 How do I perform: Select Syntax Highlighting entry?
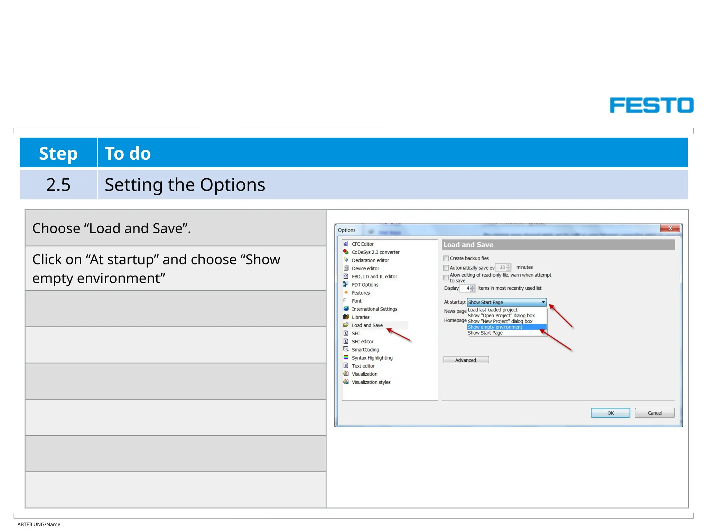(372, 358)
